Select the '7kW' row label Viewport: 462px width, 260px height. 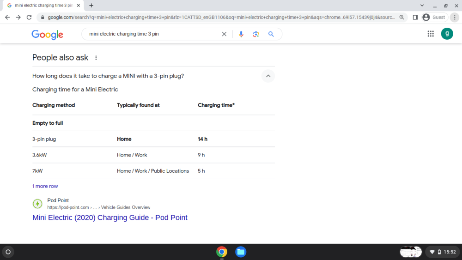(37, 171)
